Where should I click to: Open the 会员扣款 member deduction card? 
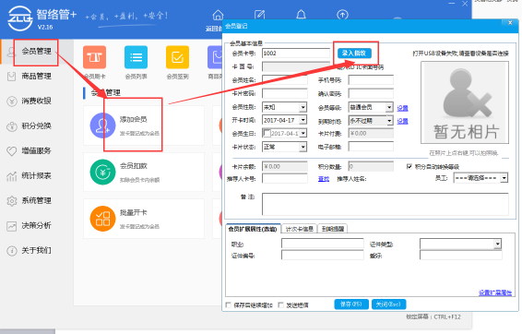[x=144, y=173]
